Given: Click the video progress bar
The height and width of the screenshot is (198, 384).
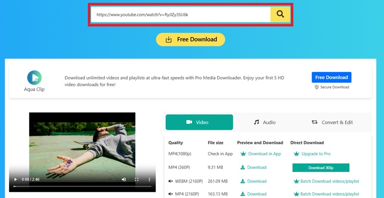Looking at the screenshot, I should click(x=82, y=186).
